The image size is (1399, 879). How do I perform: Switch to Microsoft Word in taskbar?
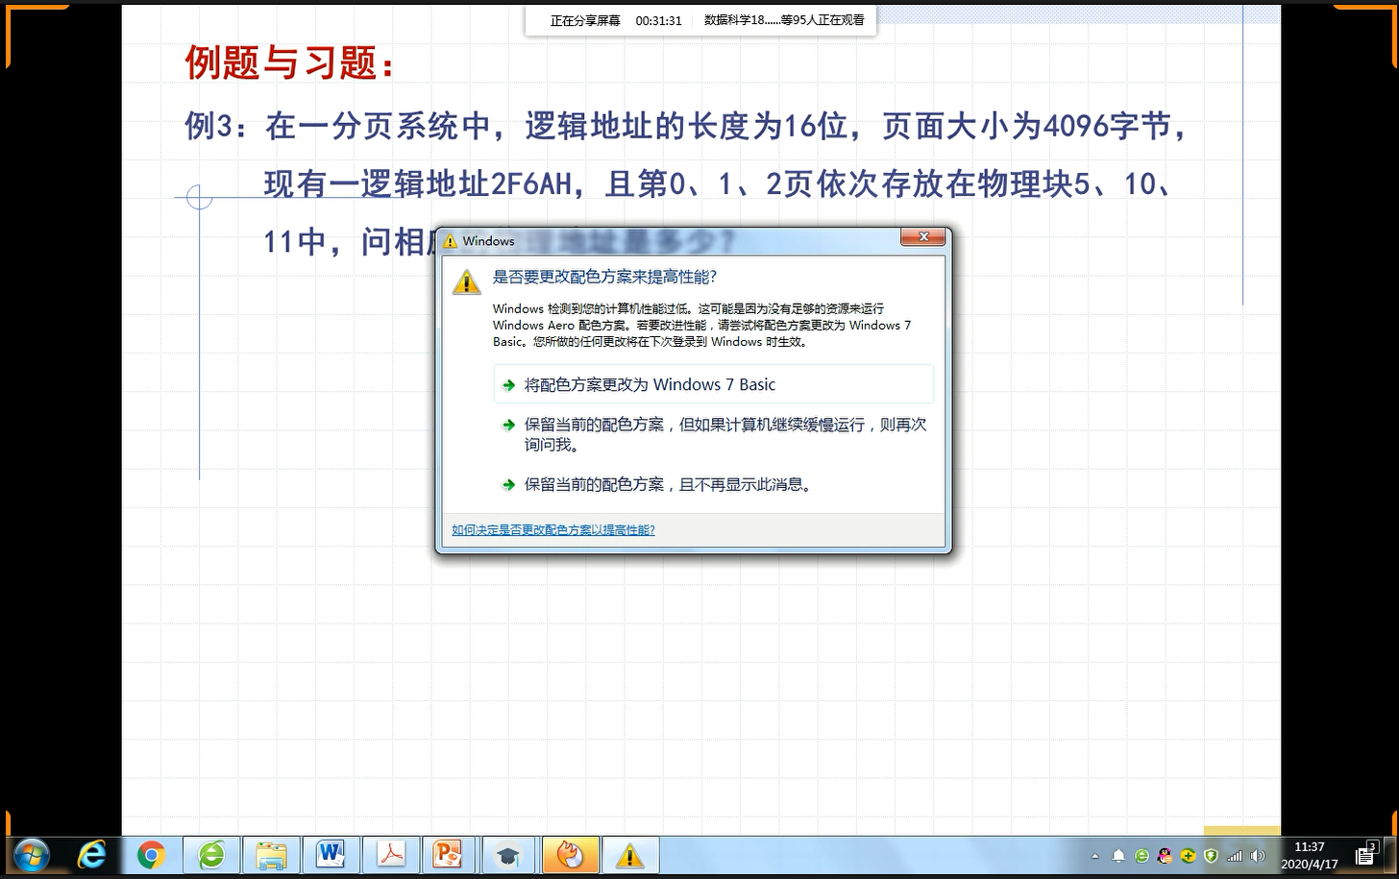click(330, 854)
